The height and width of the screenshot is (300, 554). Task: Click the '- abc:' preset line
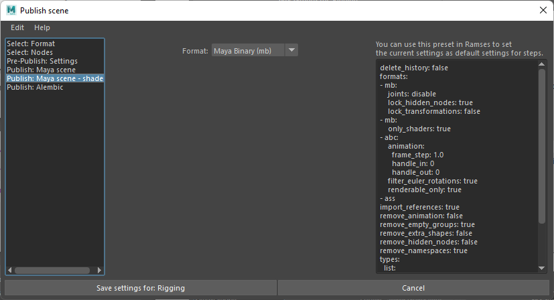[389, 137]
